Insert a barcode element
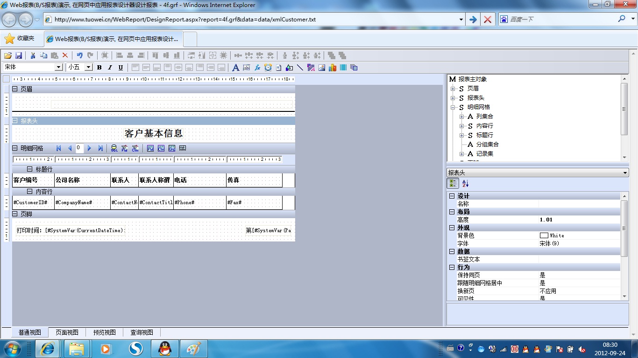638x358 pixels. tap(343, 68)
